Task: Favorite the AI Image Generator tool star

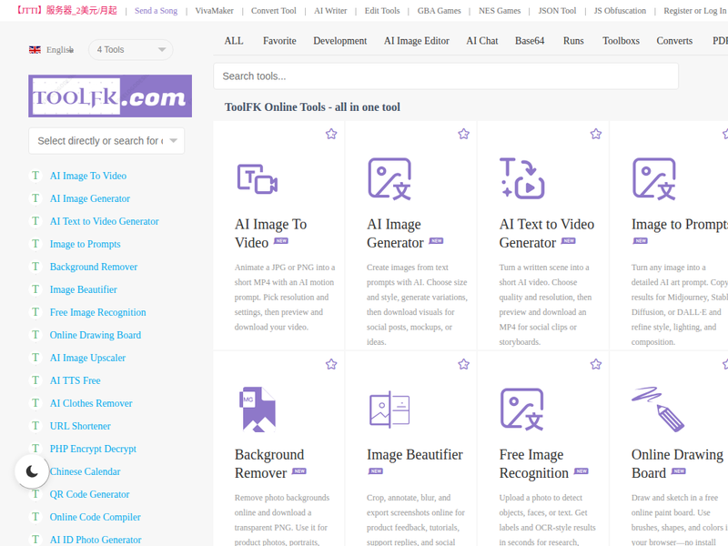Action: [463, 134]
